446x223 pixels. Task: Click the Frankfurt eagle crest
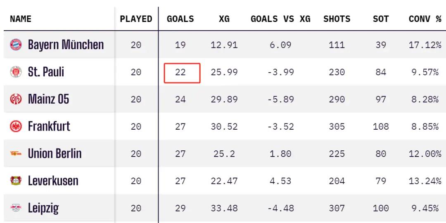(16, 127)
